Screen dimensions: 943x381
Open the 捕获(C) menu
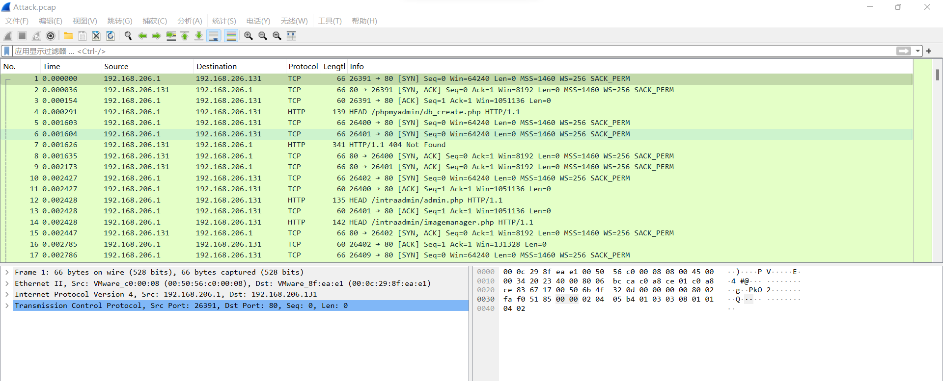(x=155, y=21)
